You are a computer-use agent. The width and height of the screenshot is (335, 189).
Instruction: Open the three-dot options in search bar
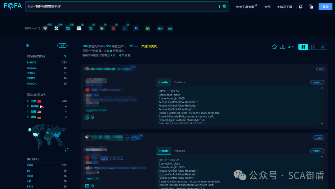(x=219, y=6)
